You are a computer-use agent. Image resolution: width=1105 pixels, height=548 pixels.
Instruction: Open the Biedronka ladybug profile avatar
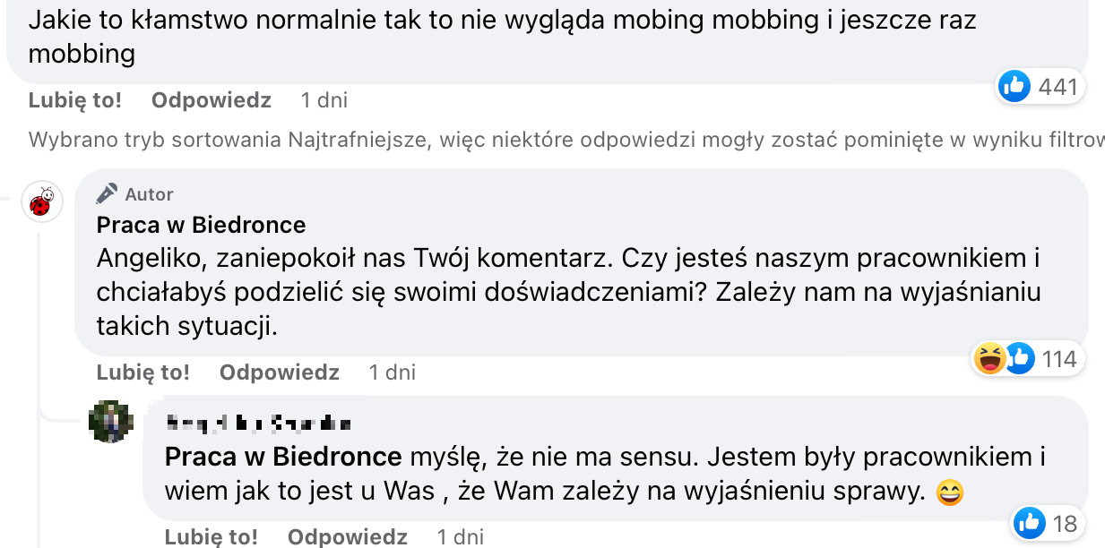pyautogui.click(x=41, y=201)
